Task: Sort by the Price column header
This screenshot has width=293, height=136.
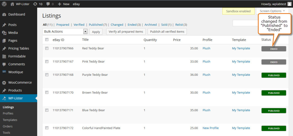Action: tap(177, 40)
